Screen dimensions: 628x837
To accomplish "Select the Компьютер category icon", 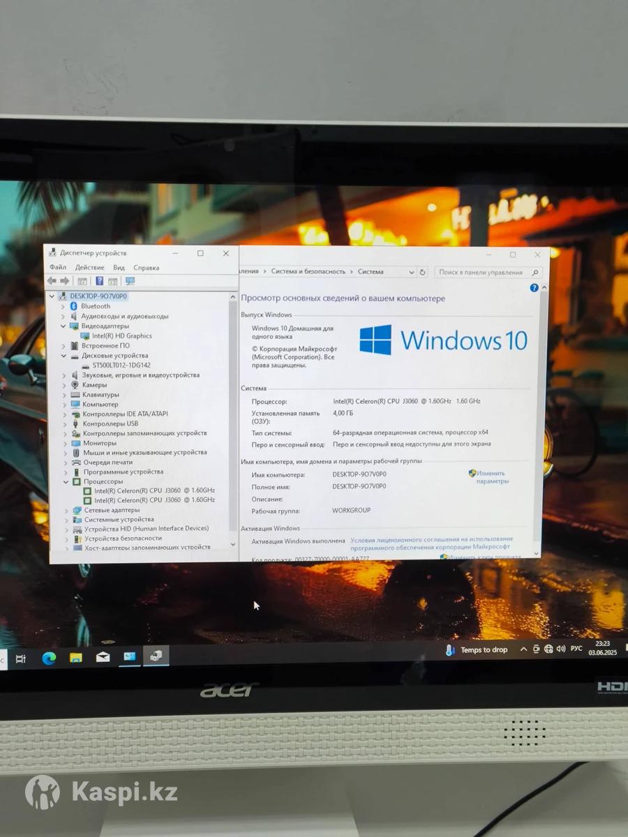I will (x=75, y=404).
